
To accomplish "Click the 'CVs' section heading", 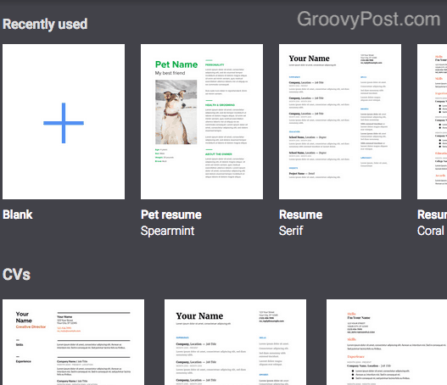I will 16,275.
